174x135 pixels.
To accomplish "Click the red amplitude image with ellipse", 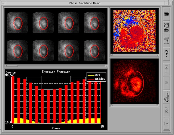I will tap(134, 81).
